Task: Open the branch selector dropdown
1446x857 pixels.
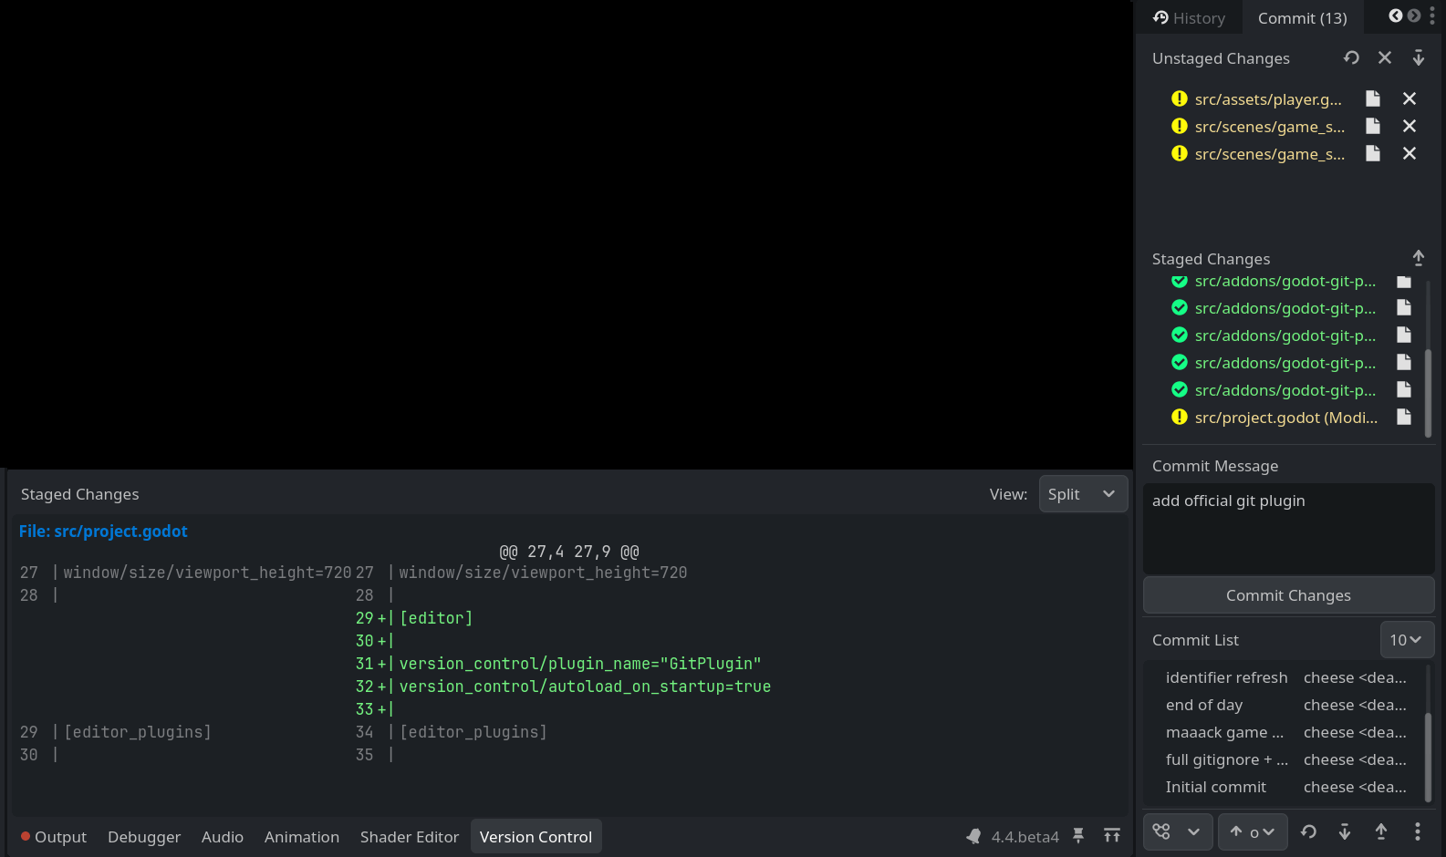Action: (1178, 831)
